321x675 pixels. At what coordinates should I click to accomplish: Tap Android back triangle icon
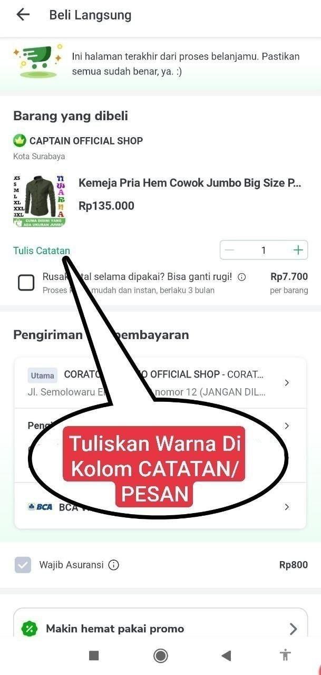point(227,655)
